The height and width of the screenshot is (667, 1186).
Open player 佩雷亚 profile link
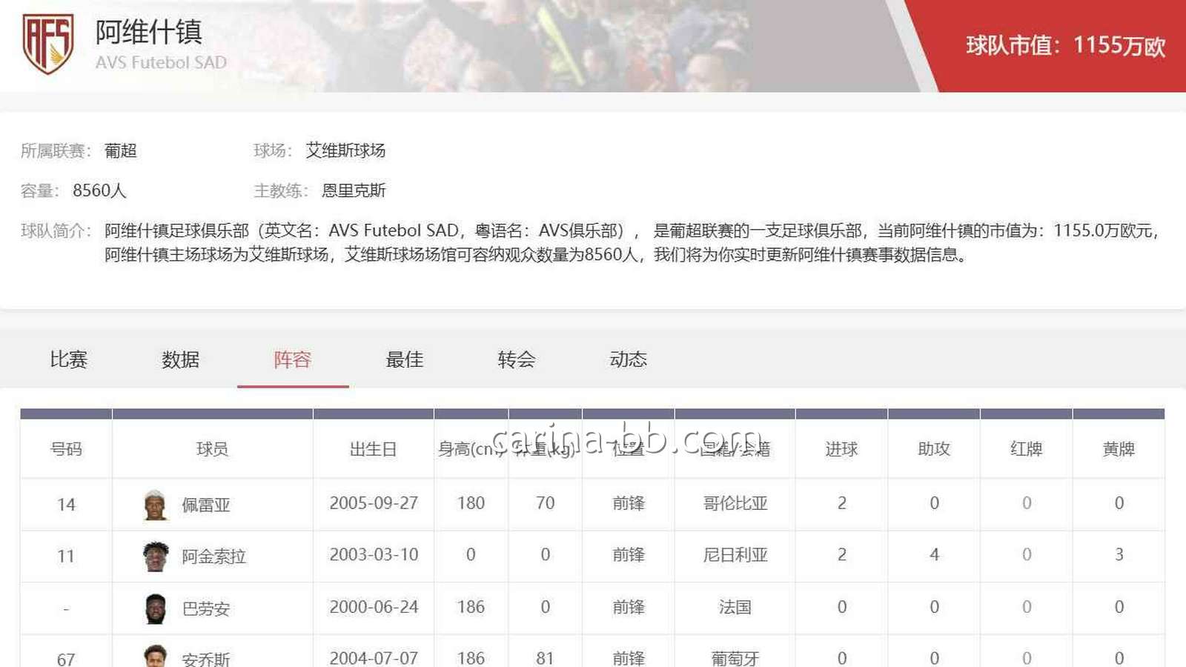coord(206,505)
